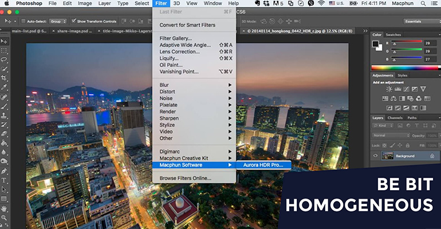Image resolution: width=441 pixels, height=229 pixels.
Task: Select the Blur tool
Action: (x=4, y=152)
